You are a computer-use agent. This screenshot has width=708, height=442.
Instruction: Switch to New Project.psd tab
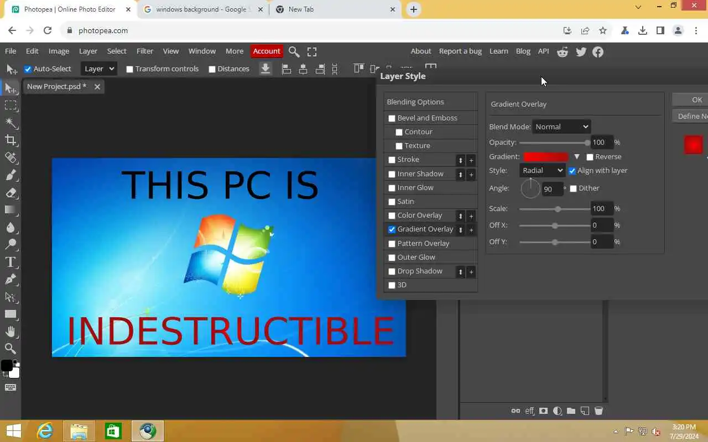pyautogui.click(x=56, y=86)
